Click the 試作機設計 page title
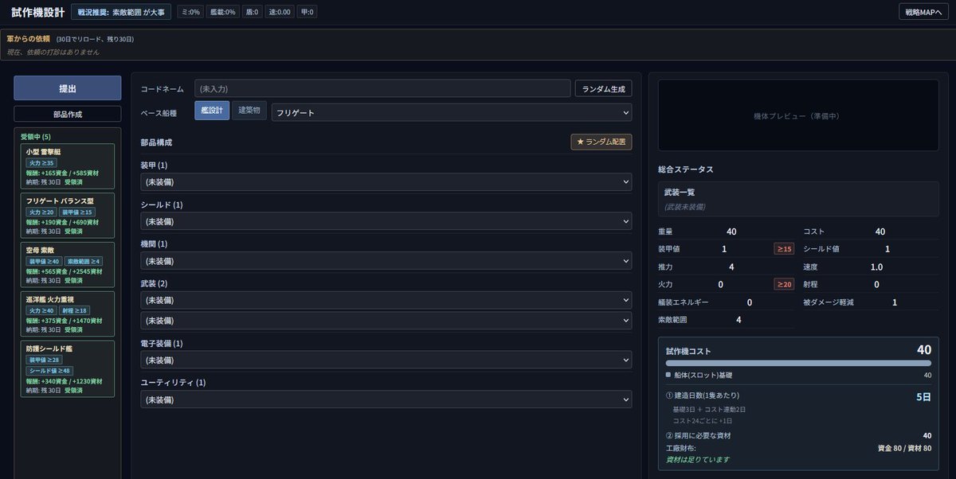956x479 pixels. (38, 12)
